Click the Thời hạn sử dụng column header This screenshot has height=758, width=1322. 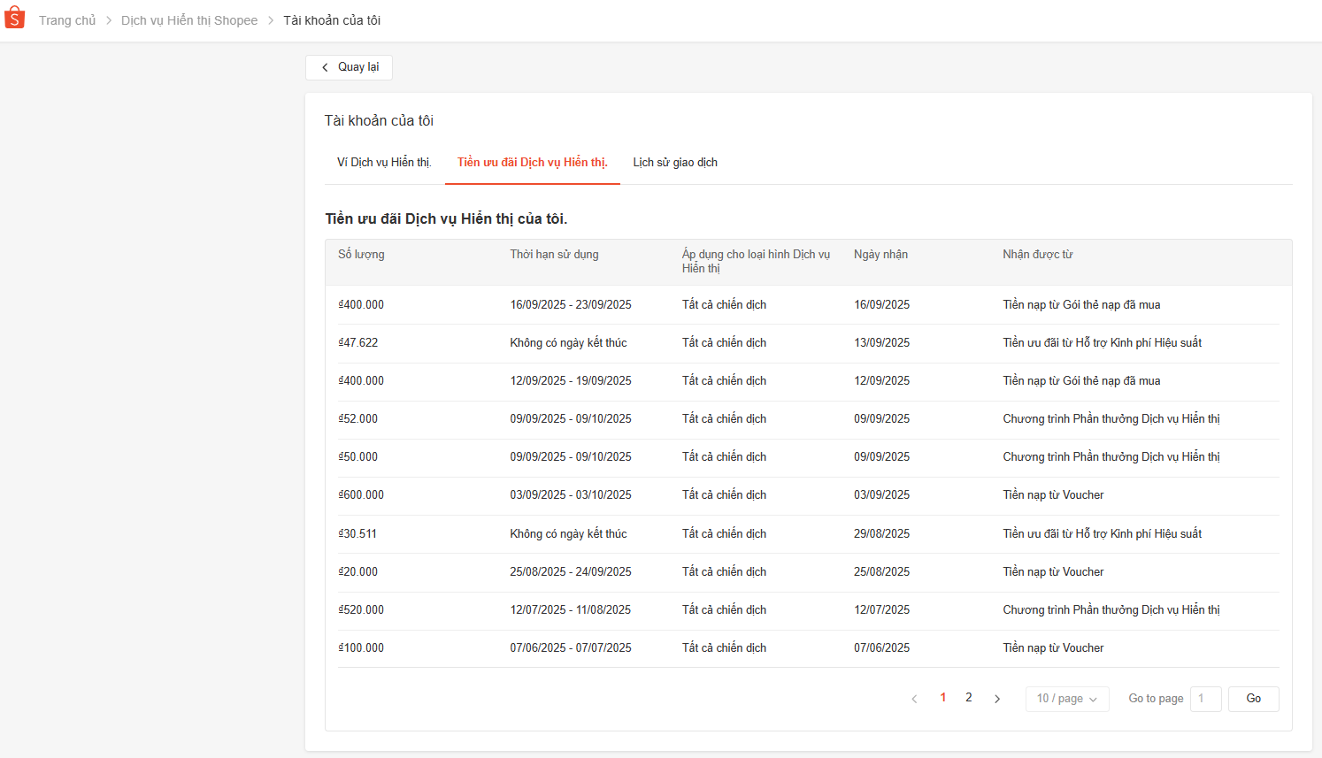pos(554,255)
